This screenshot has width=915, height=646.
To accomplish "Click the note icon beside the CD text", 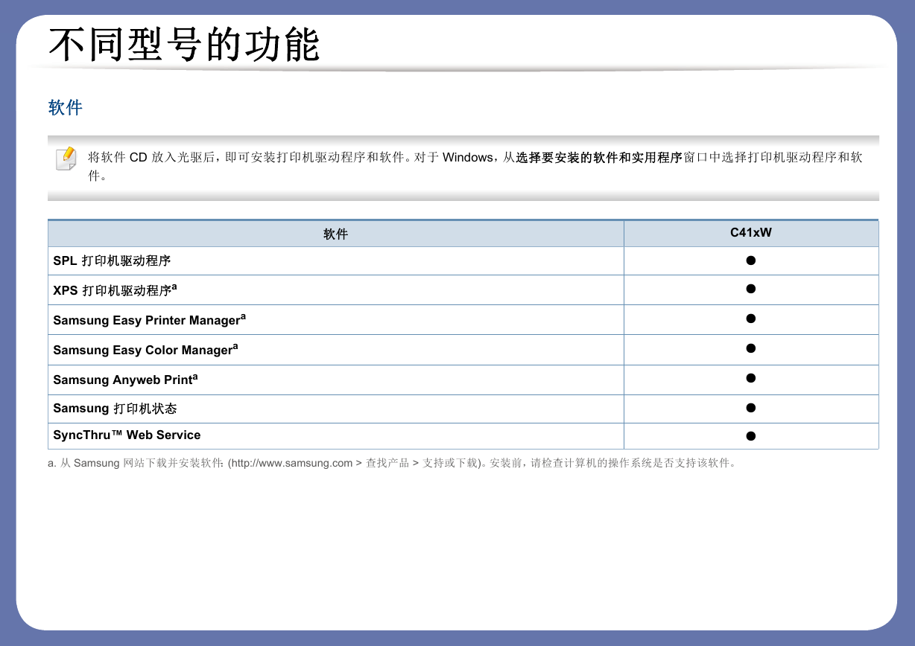I will (66, 159).
